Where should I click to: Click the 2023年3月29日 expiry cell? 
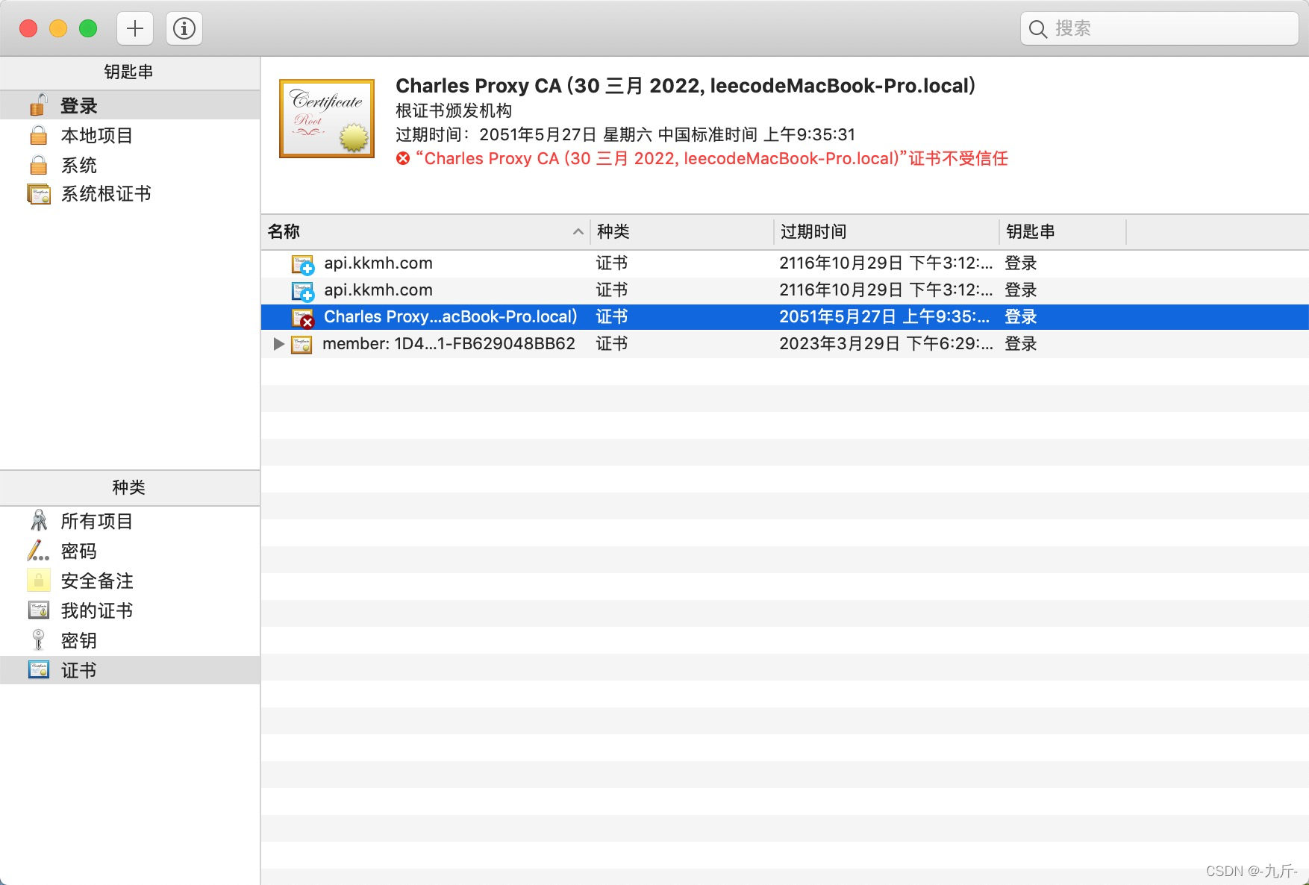[886, 343]
